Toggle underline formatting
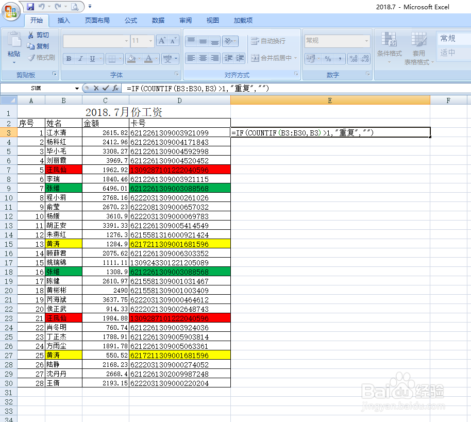The image size is (471, 422). pos(92,58)
